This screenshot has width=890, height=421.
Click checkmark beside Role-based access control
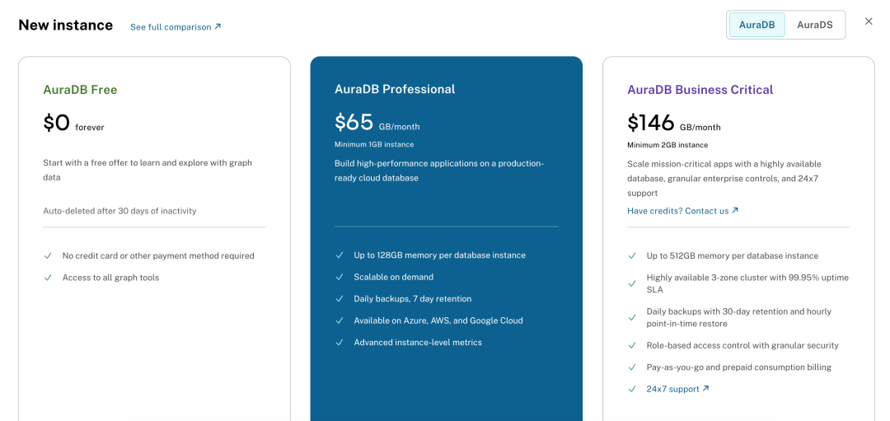[632, 346]
